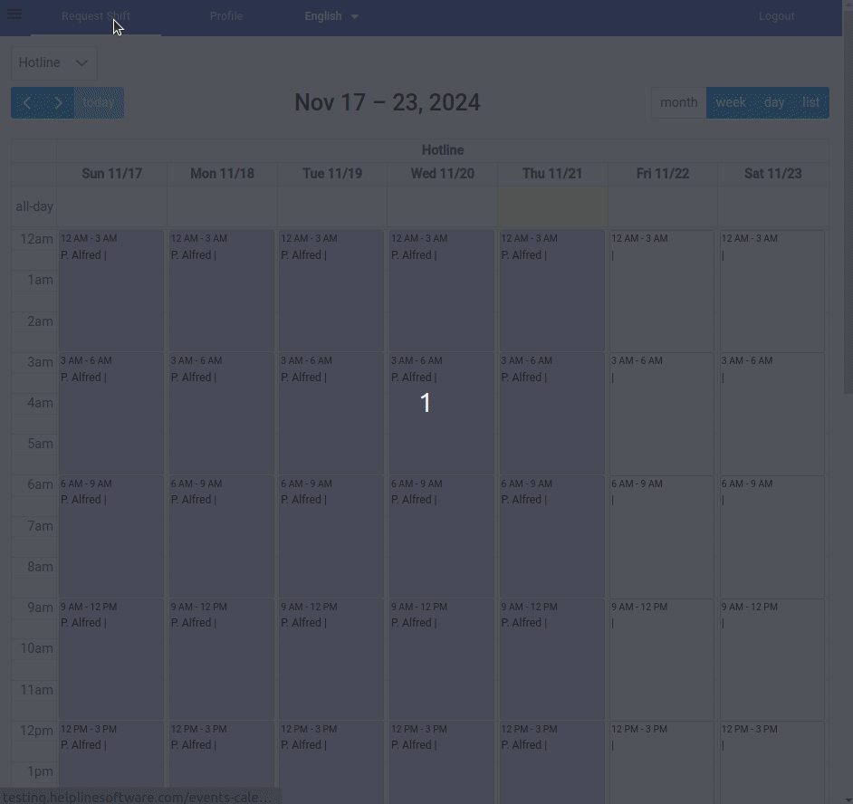Go to next week with right arrow
This screenshot has width=853, height=804.
59,103
